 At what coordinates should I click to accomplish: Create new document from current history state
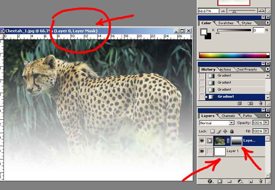[x=240, y=103]
